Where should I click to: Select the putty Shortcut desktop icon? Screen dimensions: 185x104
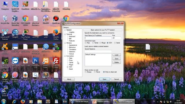click(x=5, y=91)
